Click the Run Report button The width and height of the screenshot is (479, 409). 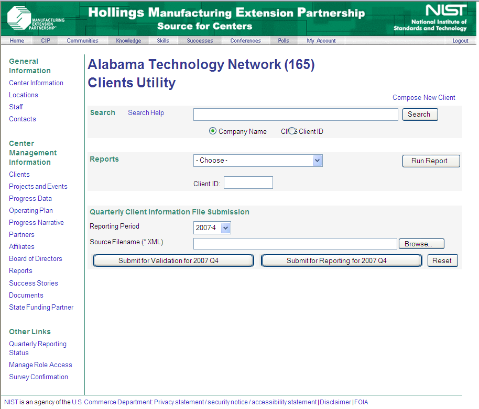click(431, 161)
